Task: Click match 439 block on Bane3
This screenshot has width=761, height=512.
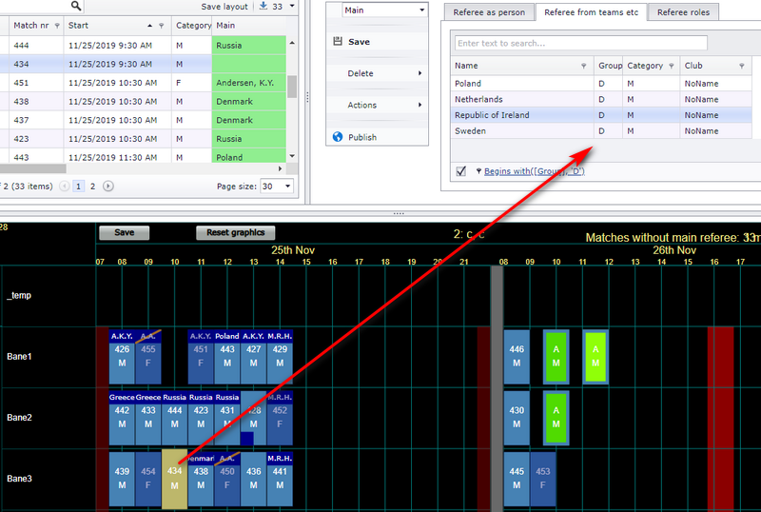Action: (x=122, y=479)
